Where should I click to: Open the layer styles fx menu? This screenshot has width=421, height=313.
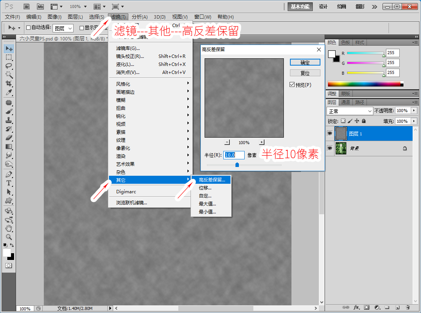[357, 307]
